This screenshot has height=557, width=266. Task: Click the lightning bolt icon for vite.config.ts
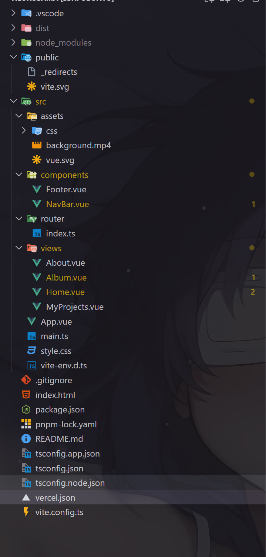(x=26, y=512)
